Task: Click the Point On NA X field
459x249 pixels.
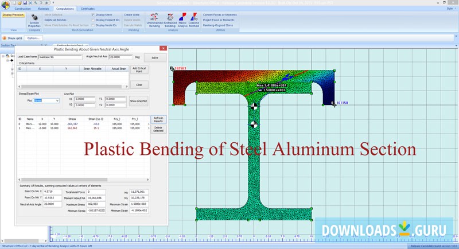Action: point(52,192)
